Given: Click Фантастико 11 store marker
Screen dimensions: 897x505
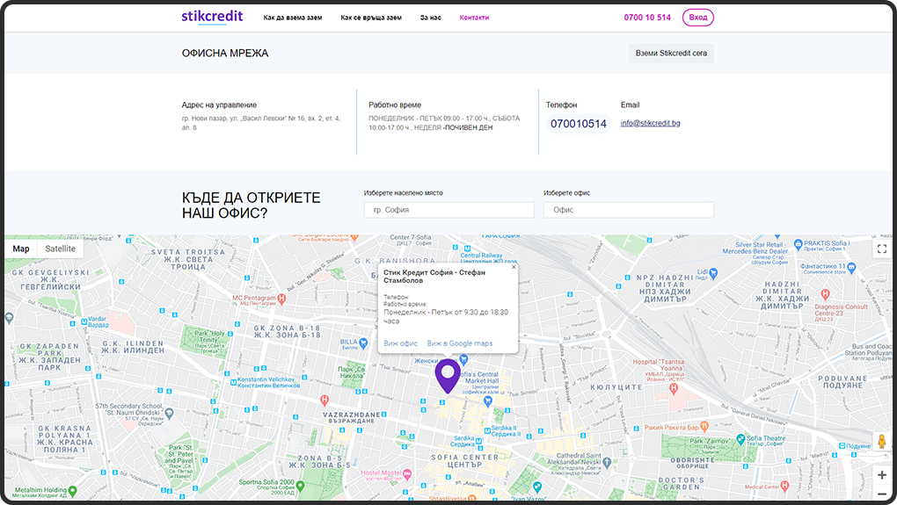Looking at the screenshot, I should click(851, 267).
